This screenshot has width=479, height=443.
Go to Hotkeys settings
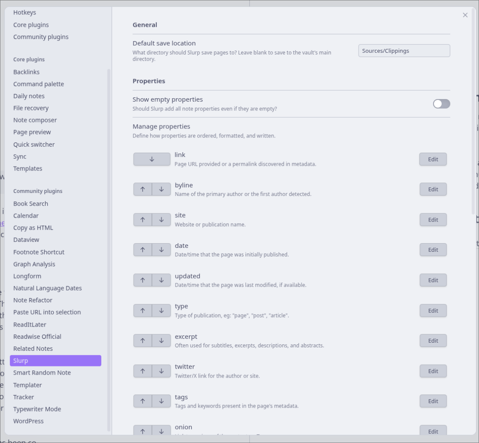point(25,13)
